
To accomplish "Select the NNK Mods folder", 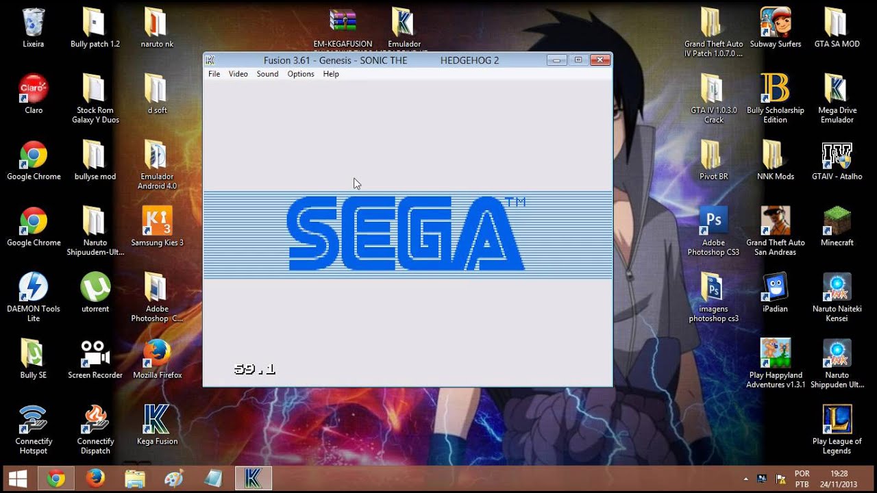I will point(775,160).
